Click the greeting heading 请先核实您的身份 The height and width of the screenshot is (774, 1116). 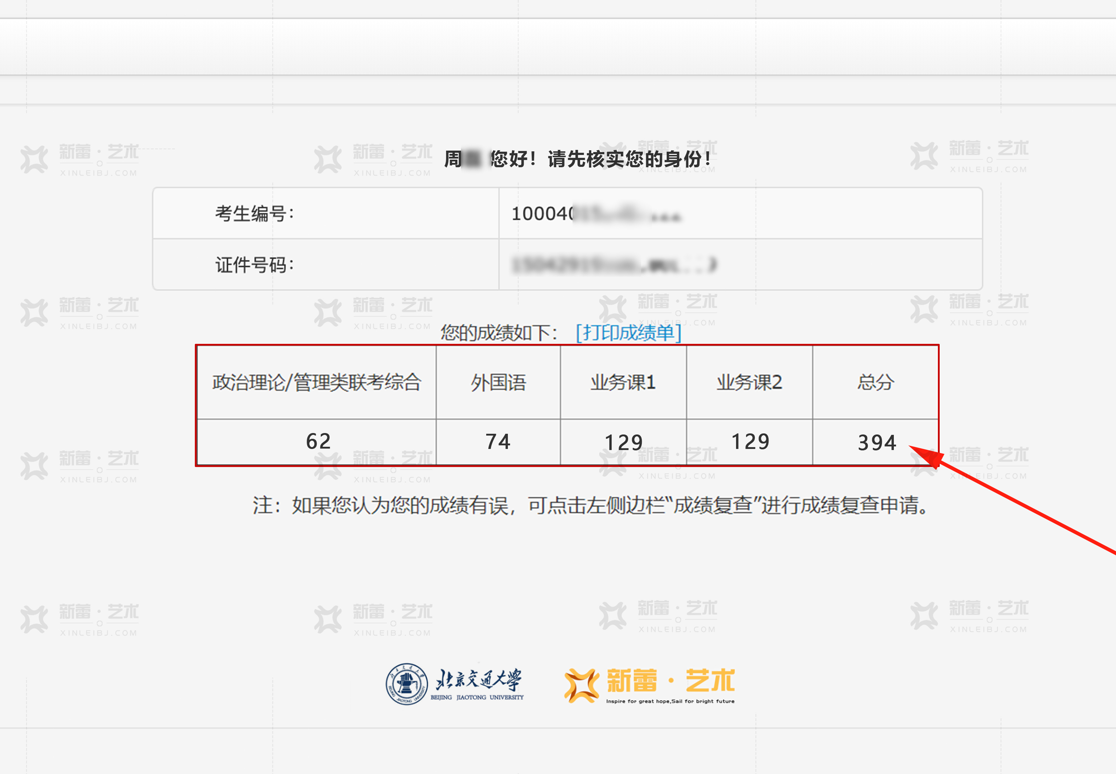click(629, 159)
